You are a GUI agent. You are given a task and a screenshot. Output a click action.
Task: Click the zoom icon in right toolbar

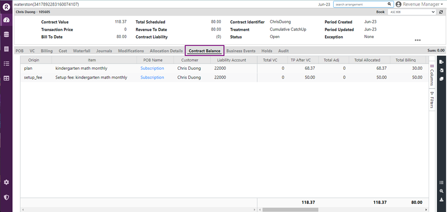[441, 191]
